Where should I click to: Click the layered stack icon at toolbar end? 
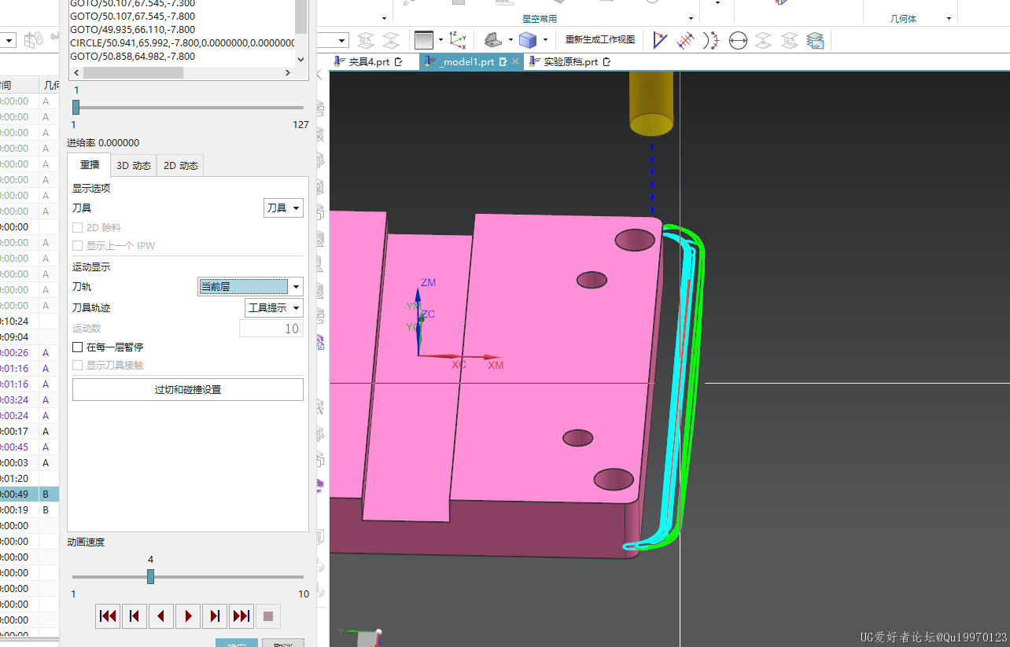click(816, 39)
